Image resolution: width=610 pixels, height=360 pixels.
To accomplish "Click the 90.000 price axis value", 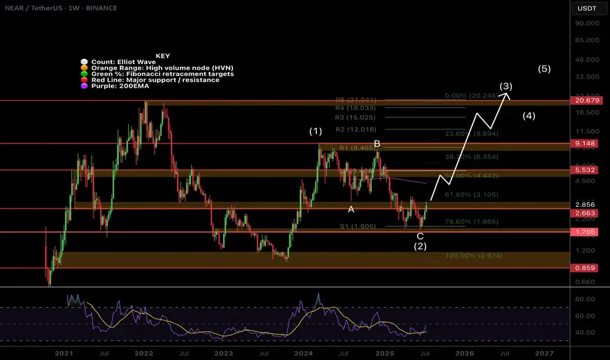I will click(x=587, y=24).
